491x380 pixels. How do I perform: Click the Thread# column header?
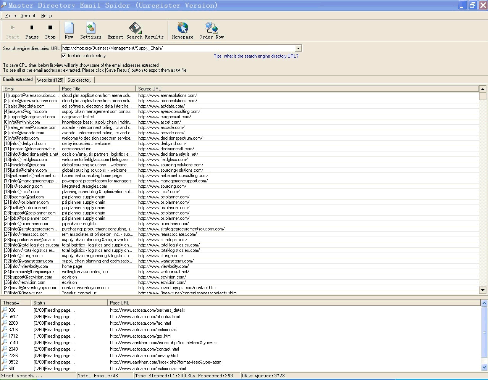pos(16,303)
